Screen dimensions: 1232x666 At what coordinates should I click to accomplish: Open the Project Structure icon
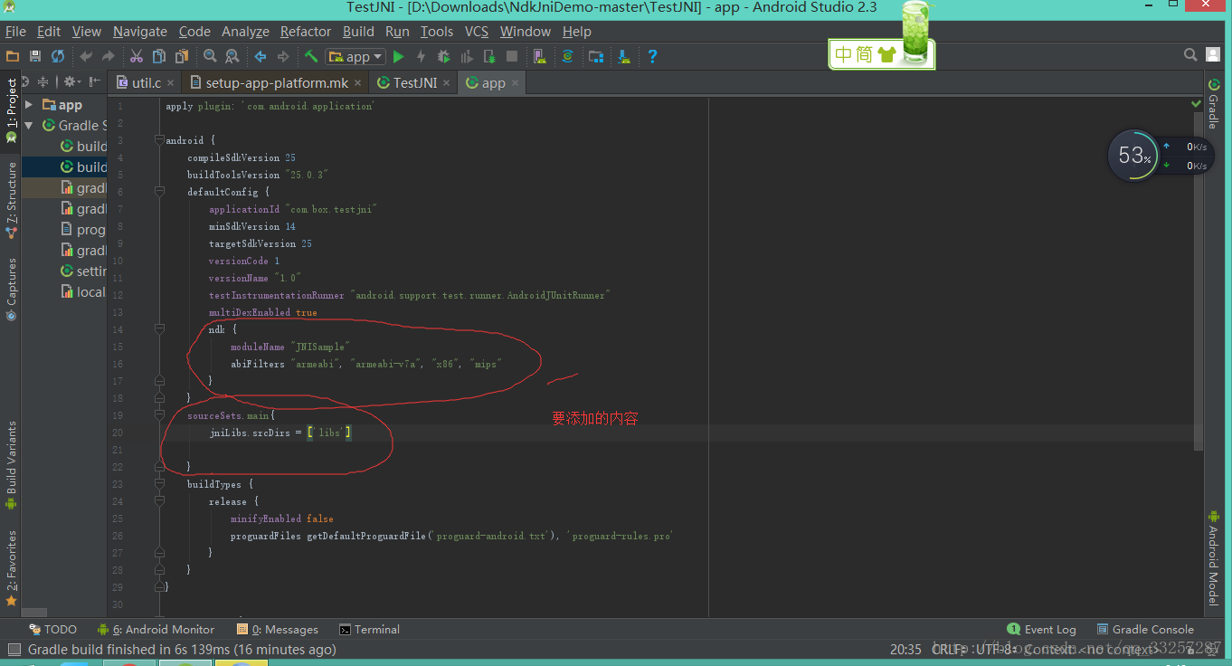(x=596, y=56)
